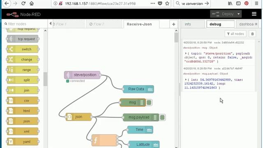Select the range palette node
This screenshot has height=148, width=263.
(x=23, y=69)
